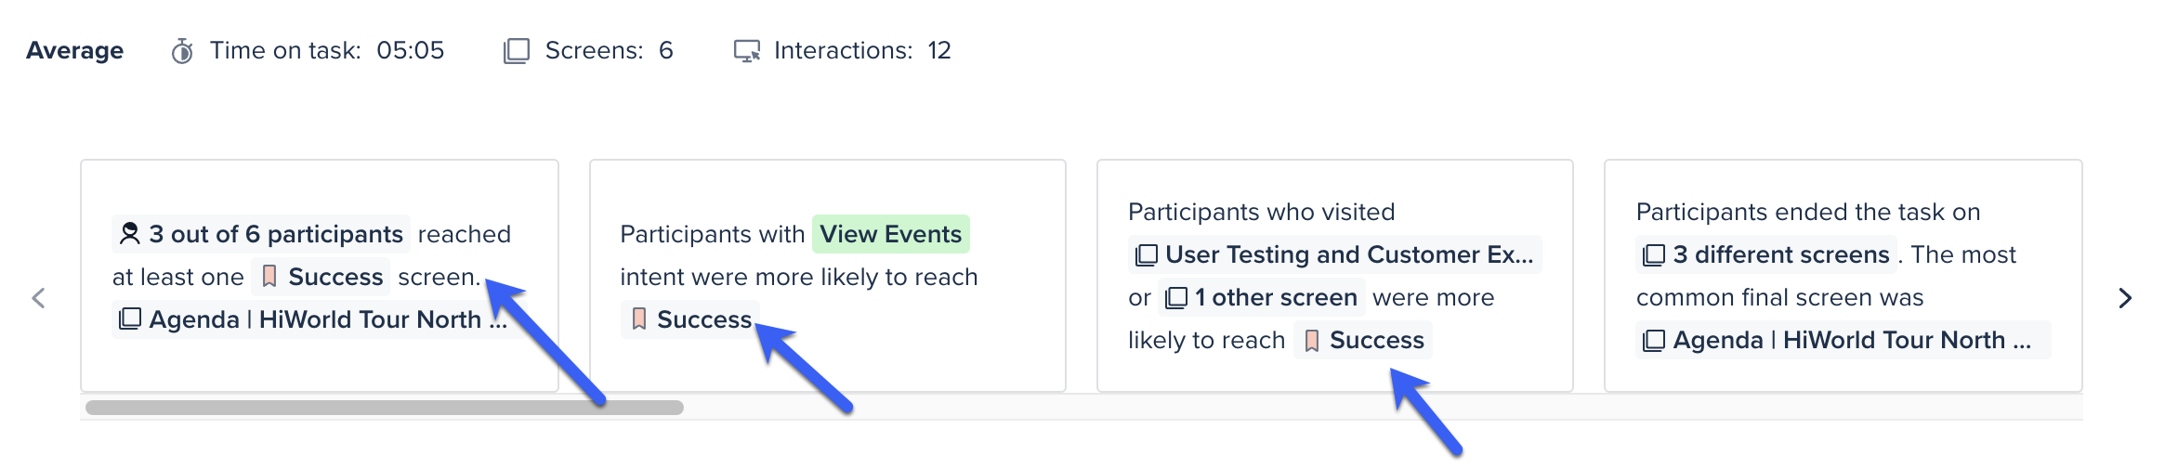2165x468 pixels.
Task: Click the Success tag in the second card
Action: (690, 319)
